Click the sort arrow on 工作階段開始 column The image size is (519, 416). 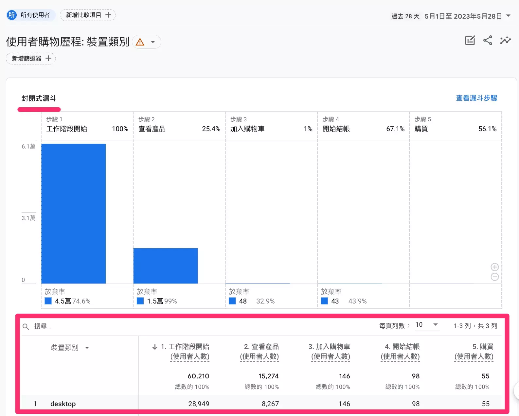point(155,347)
